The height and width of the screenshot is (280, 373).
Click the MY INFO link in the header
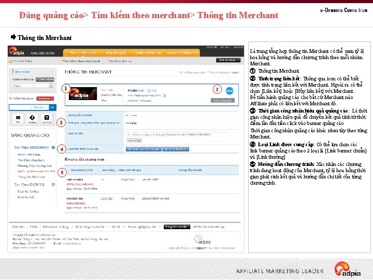click(x=225, y=47)
